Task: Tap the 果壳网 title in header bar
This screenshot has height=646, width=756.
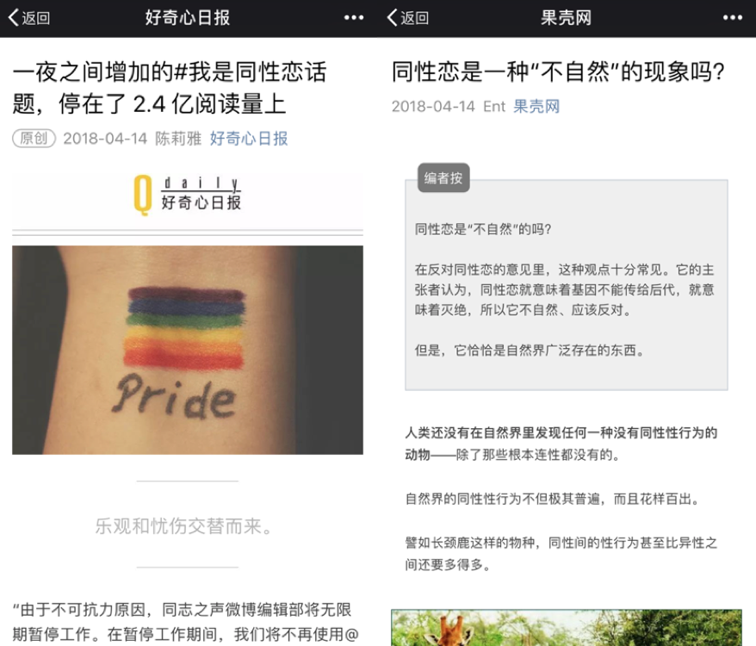Action: pyautogui.click(x=566, y=18)
